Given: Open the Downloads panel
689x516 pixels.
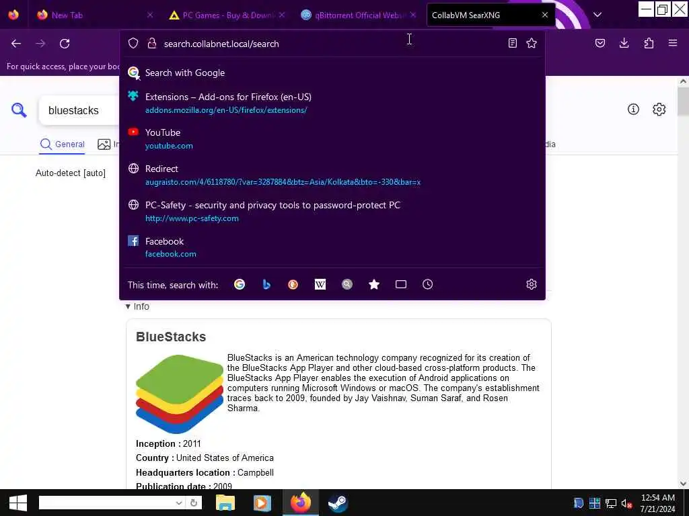Looking at the screenshot, I should click(x=624, y=43).
